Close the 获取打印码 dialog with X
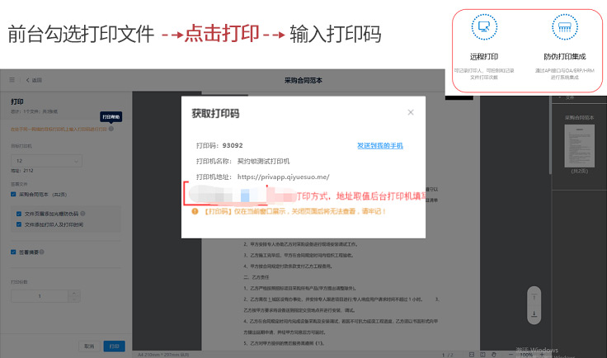The width and height of the screenshot is (607, 358). pos(411,112)
